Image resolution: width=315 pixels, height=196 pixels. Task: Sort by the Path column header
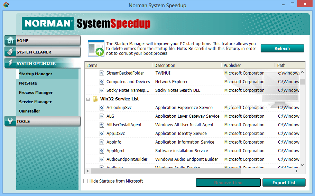pos(290,65)
